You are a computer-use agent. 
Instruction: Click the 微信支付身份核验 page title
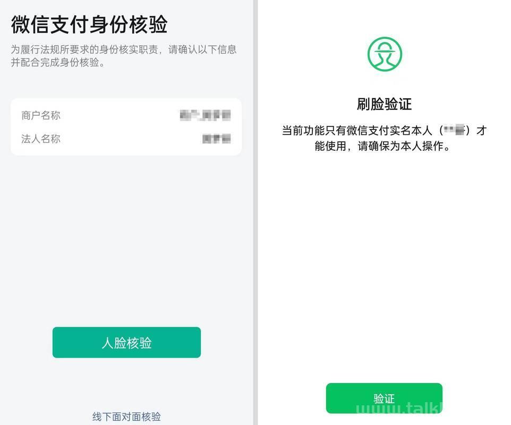89,24
